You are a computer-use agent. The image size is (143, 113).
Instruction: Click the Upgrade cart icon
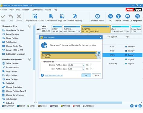pos(138,16)
